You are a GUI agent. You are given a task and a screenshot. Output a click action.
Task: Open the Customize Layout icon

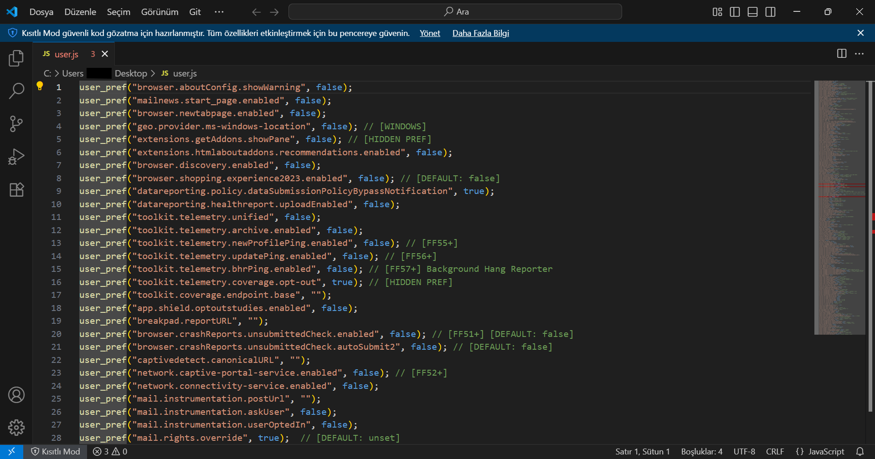pyautogui.click(x=717, y=12)
